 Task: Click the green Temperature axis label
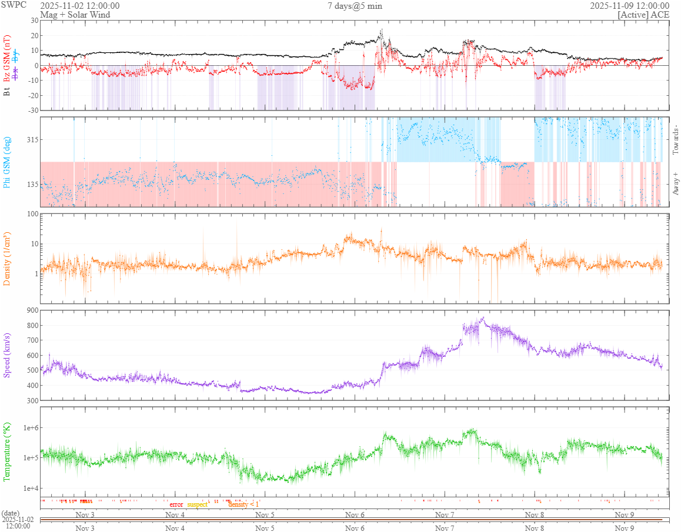tap(8, 452)
